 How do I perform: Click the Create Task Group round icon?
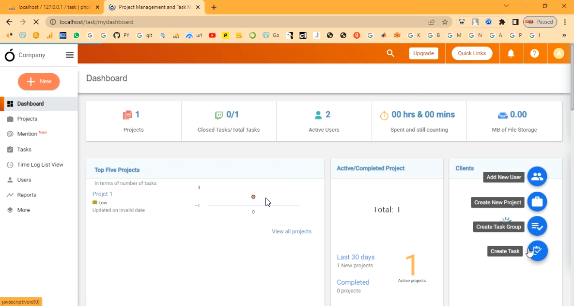coord(537,226)
